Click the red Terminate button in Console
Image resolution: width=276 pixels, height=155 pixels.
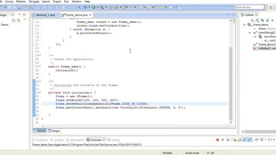click(x=217, y=140)
